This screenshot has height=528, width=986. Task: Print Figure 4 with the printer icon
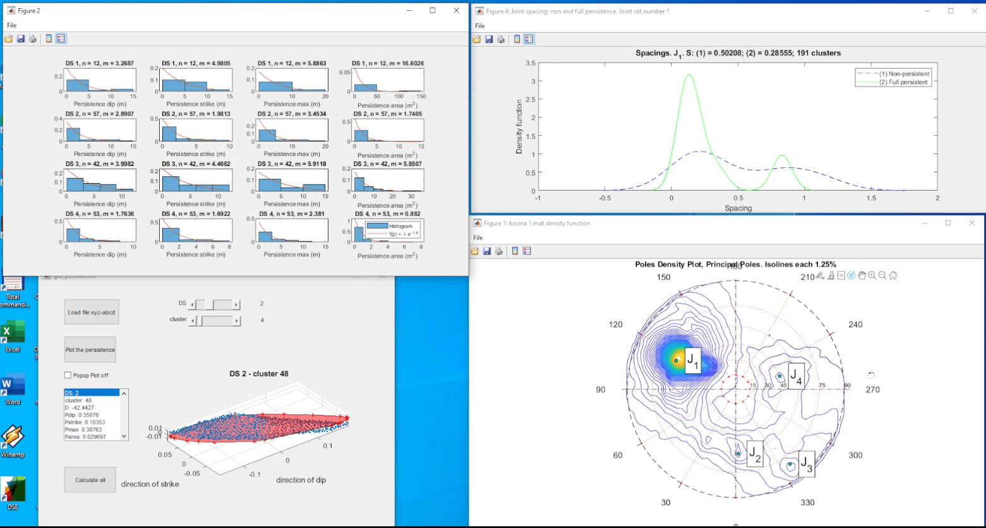click(501, 39)
